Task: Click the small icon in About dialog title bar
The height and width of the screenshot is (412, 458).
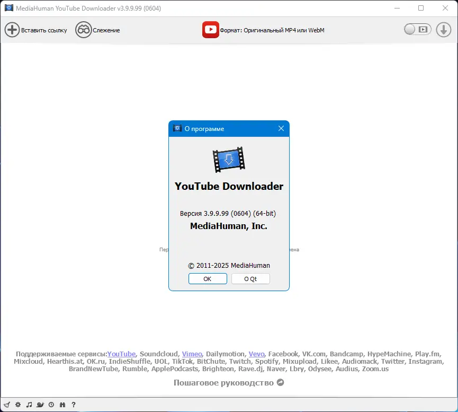Action: (x=177, y=128)
